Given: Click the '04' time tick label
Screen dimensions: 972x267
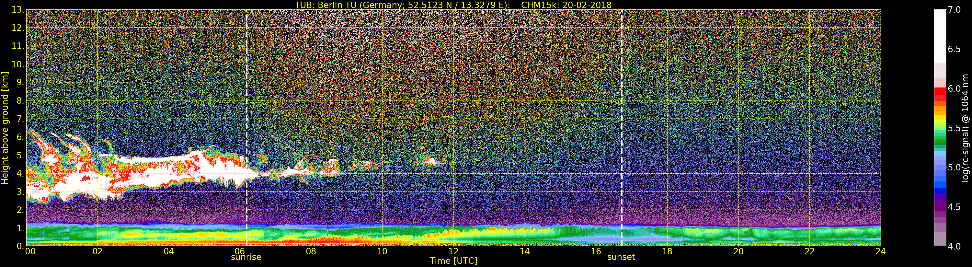Looking at the screenshot, I should click(169, 251).
